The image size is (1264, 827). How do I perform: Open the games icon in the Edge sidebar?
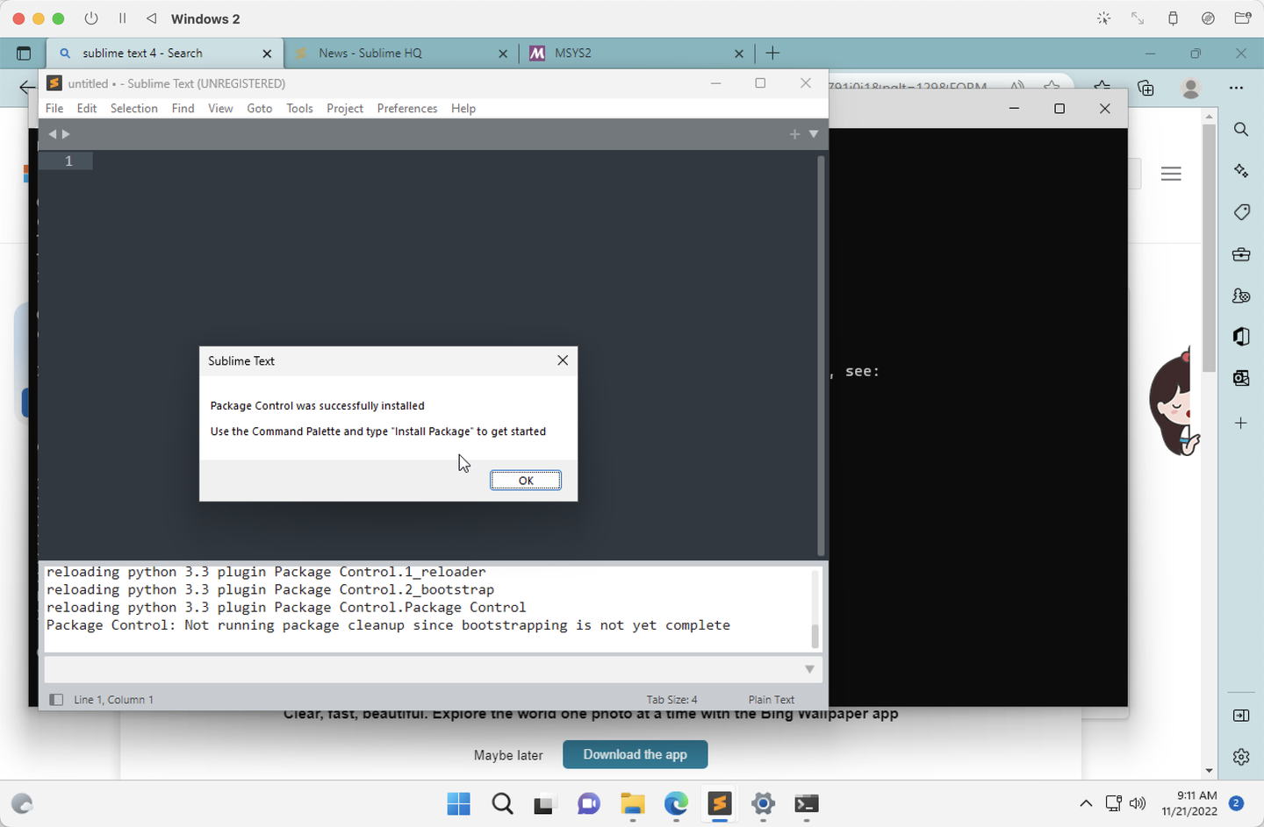pyautogui.click(x=1240, y=296)
